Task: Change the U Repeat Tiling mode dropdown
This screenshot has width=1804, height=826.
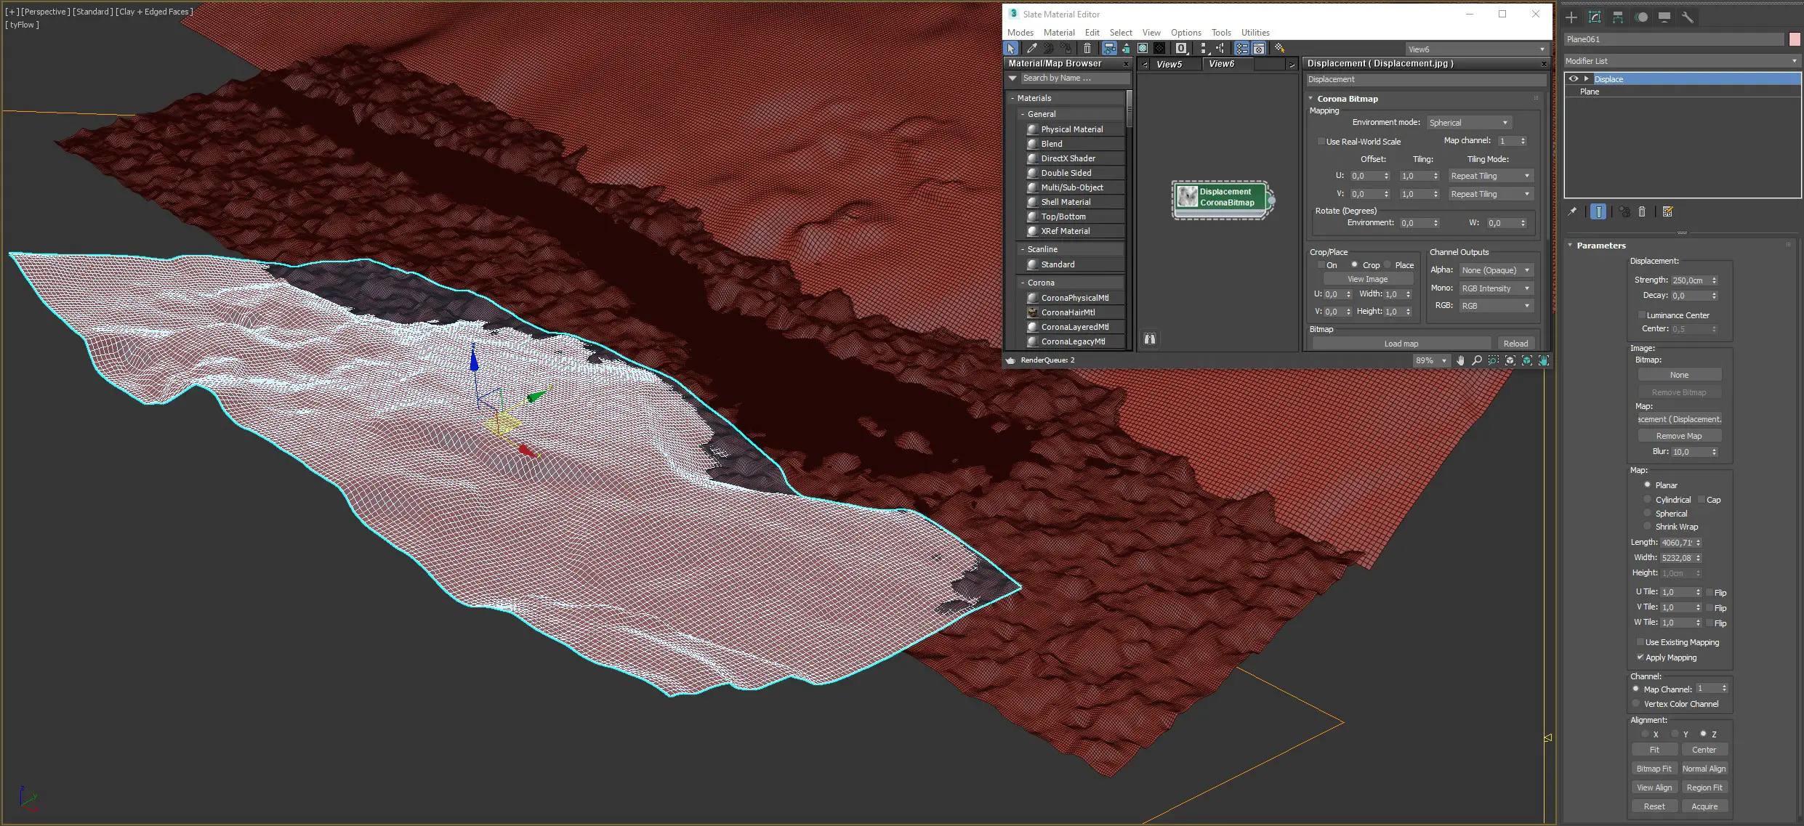Action: [1491, 175]
